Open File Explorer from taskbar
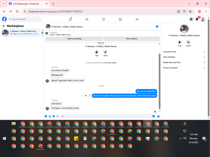Viewport: 210px width, 157px height. click(x=13, y=124)
